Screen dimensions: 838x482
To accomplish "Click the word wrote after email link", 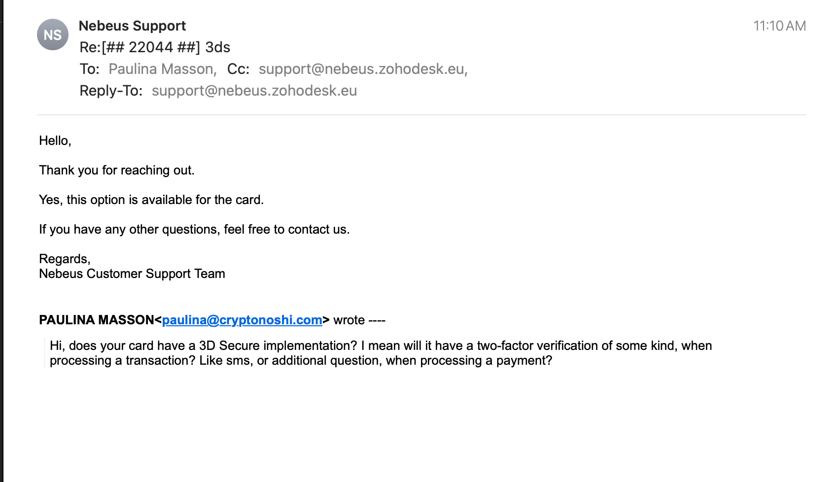I will coord(349,320).
